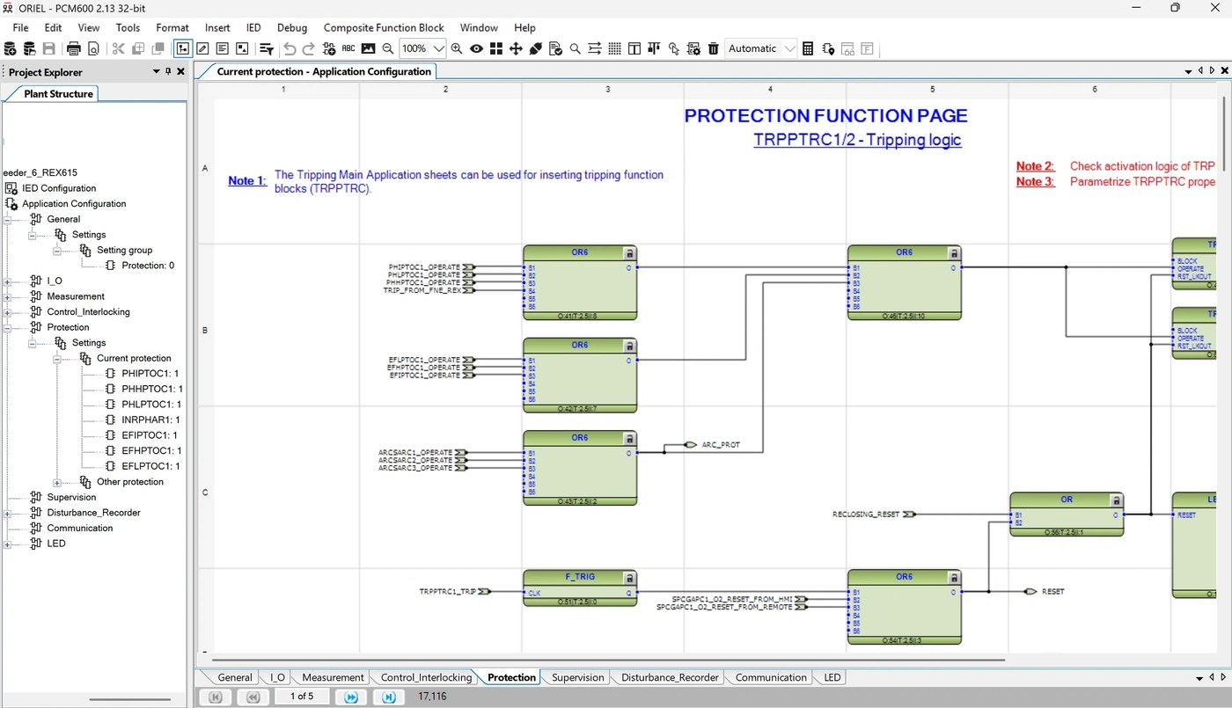Screen dimensions: 1232x708
Task: Expand the I_O tree node
Action: click(7, 281)
